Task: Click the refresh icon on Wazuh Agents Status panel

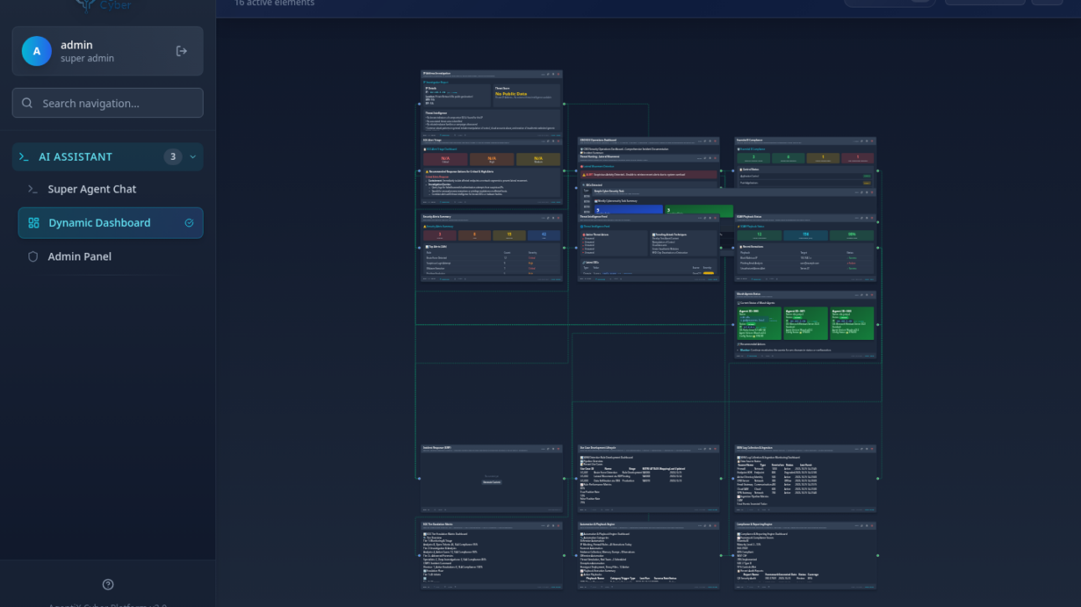Action: 861,296
